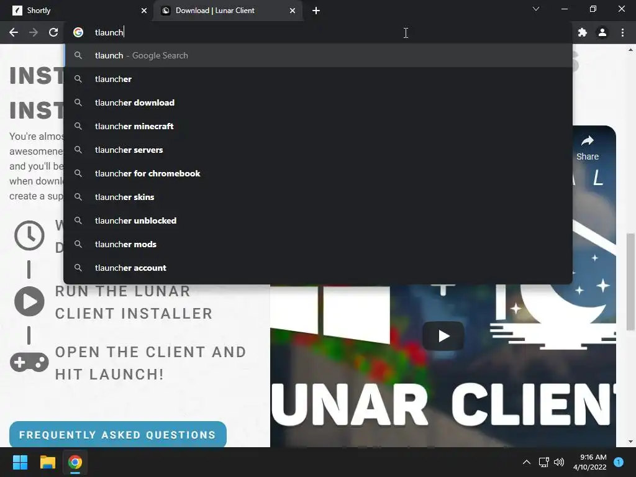
Task: Expand the tab search dropdown arrow
Action: (x=536, y=9)
